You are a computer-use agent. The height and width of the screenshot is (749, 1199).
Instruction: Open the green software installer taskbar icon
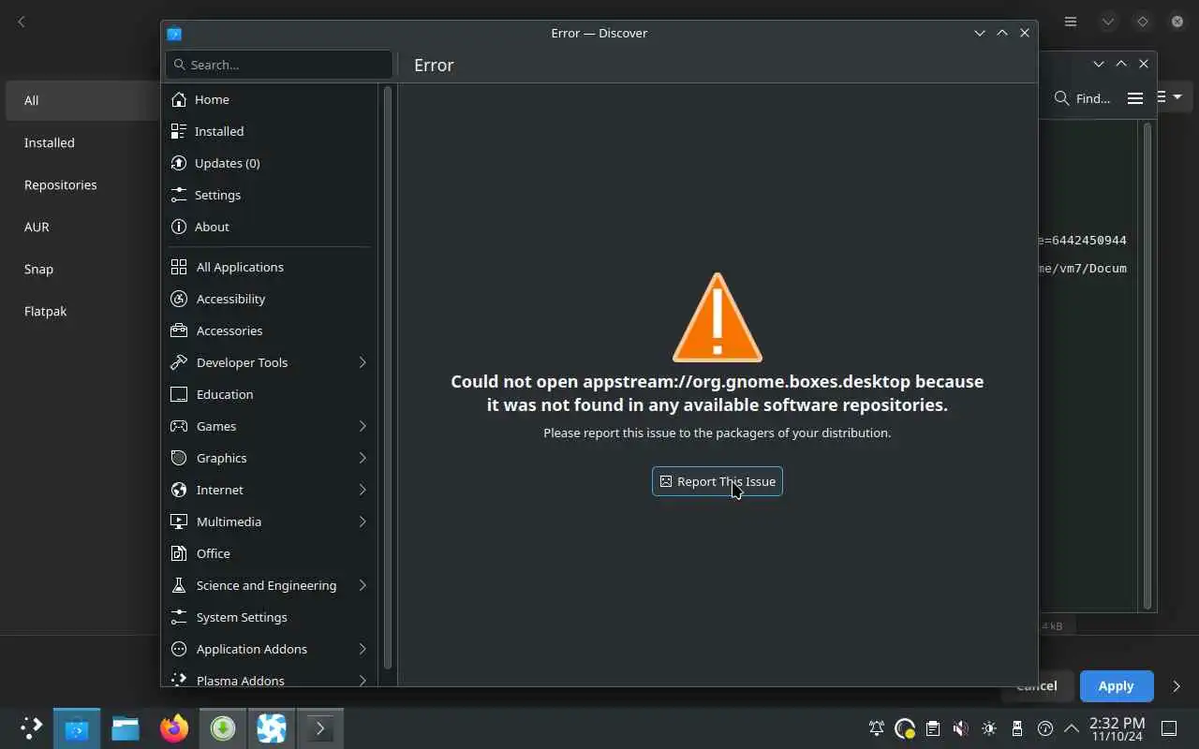[223, 728]
